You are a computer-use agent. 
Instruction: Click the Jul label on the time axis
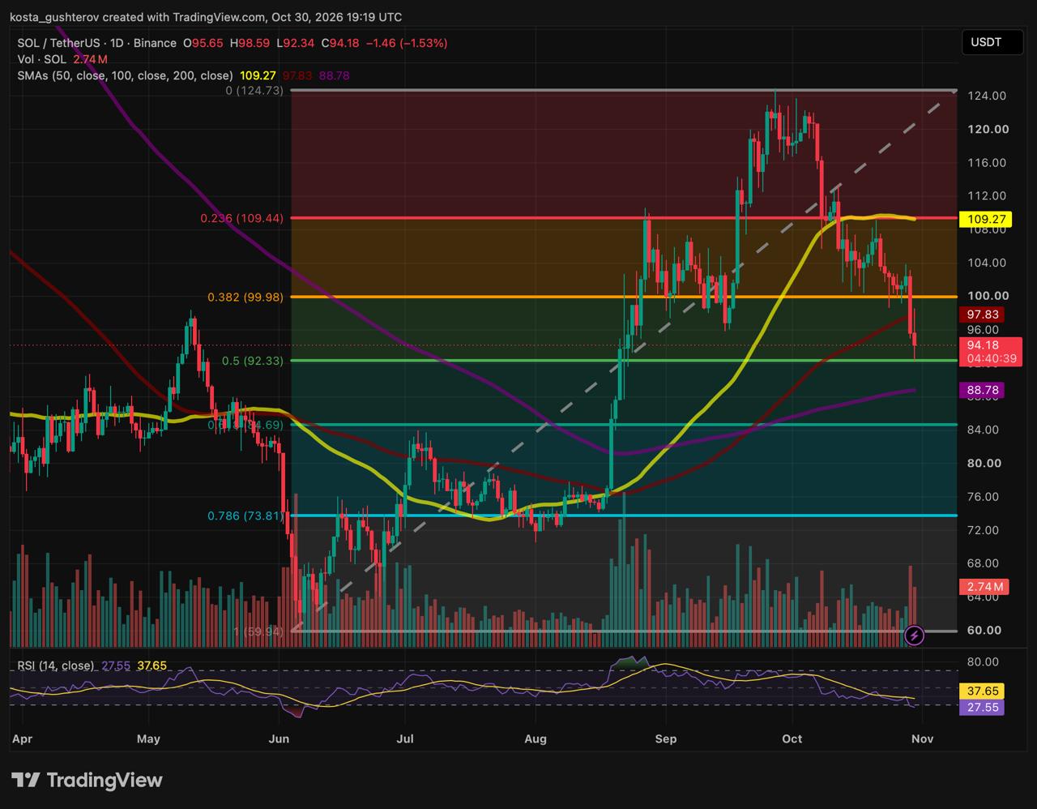pyautogui.click(x=405, y=738)
